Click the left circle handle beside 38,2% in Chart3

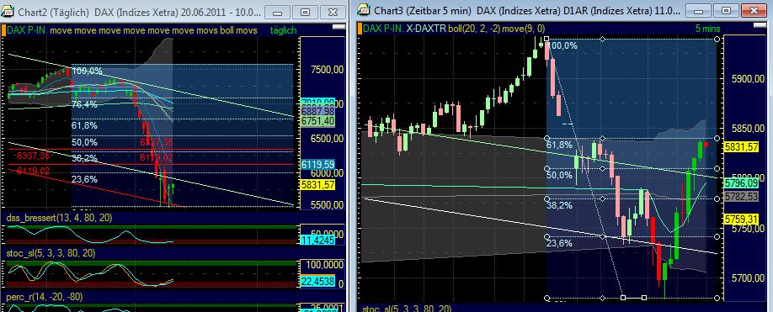point(546,198)
